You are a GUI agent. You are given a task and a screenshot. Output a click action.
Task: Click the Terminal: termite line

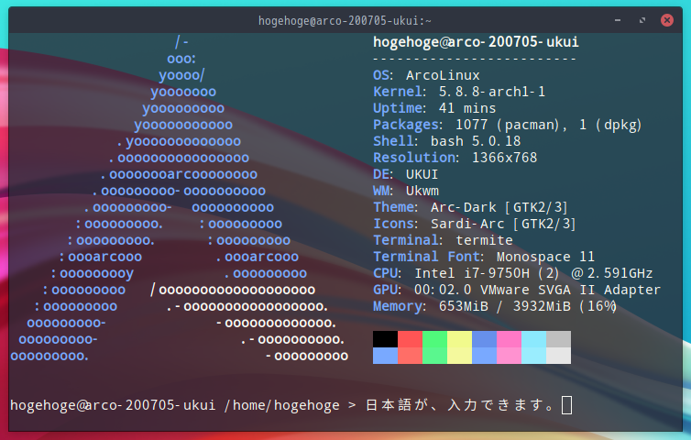click(x=443, y=240)
